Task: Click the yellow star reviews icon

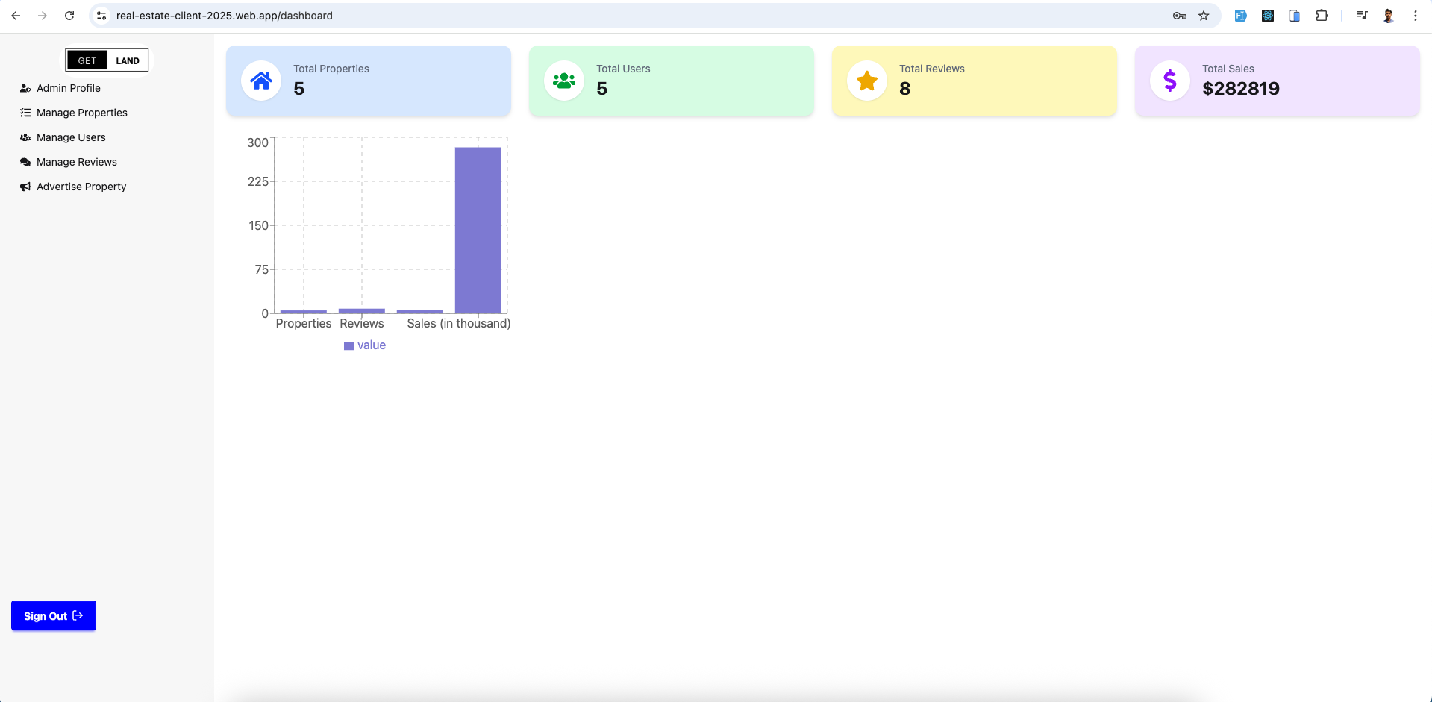Action: [867, 81]
